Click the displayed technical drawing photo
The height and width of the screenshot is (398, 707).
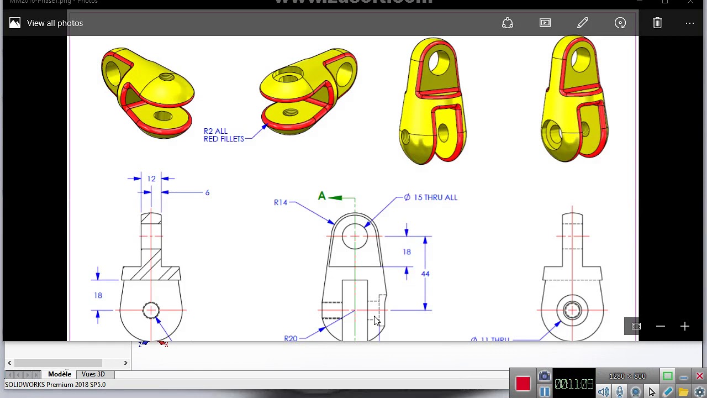(x=353, y=188)
